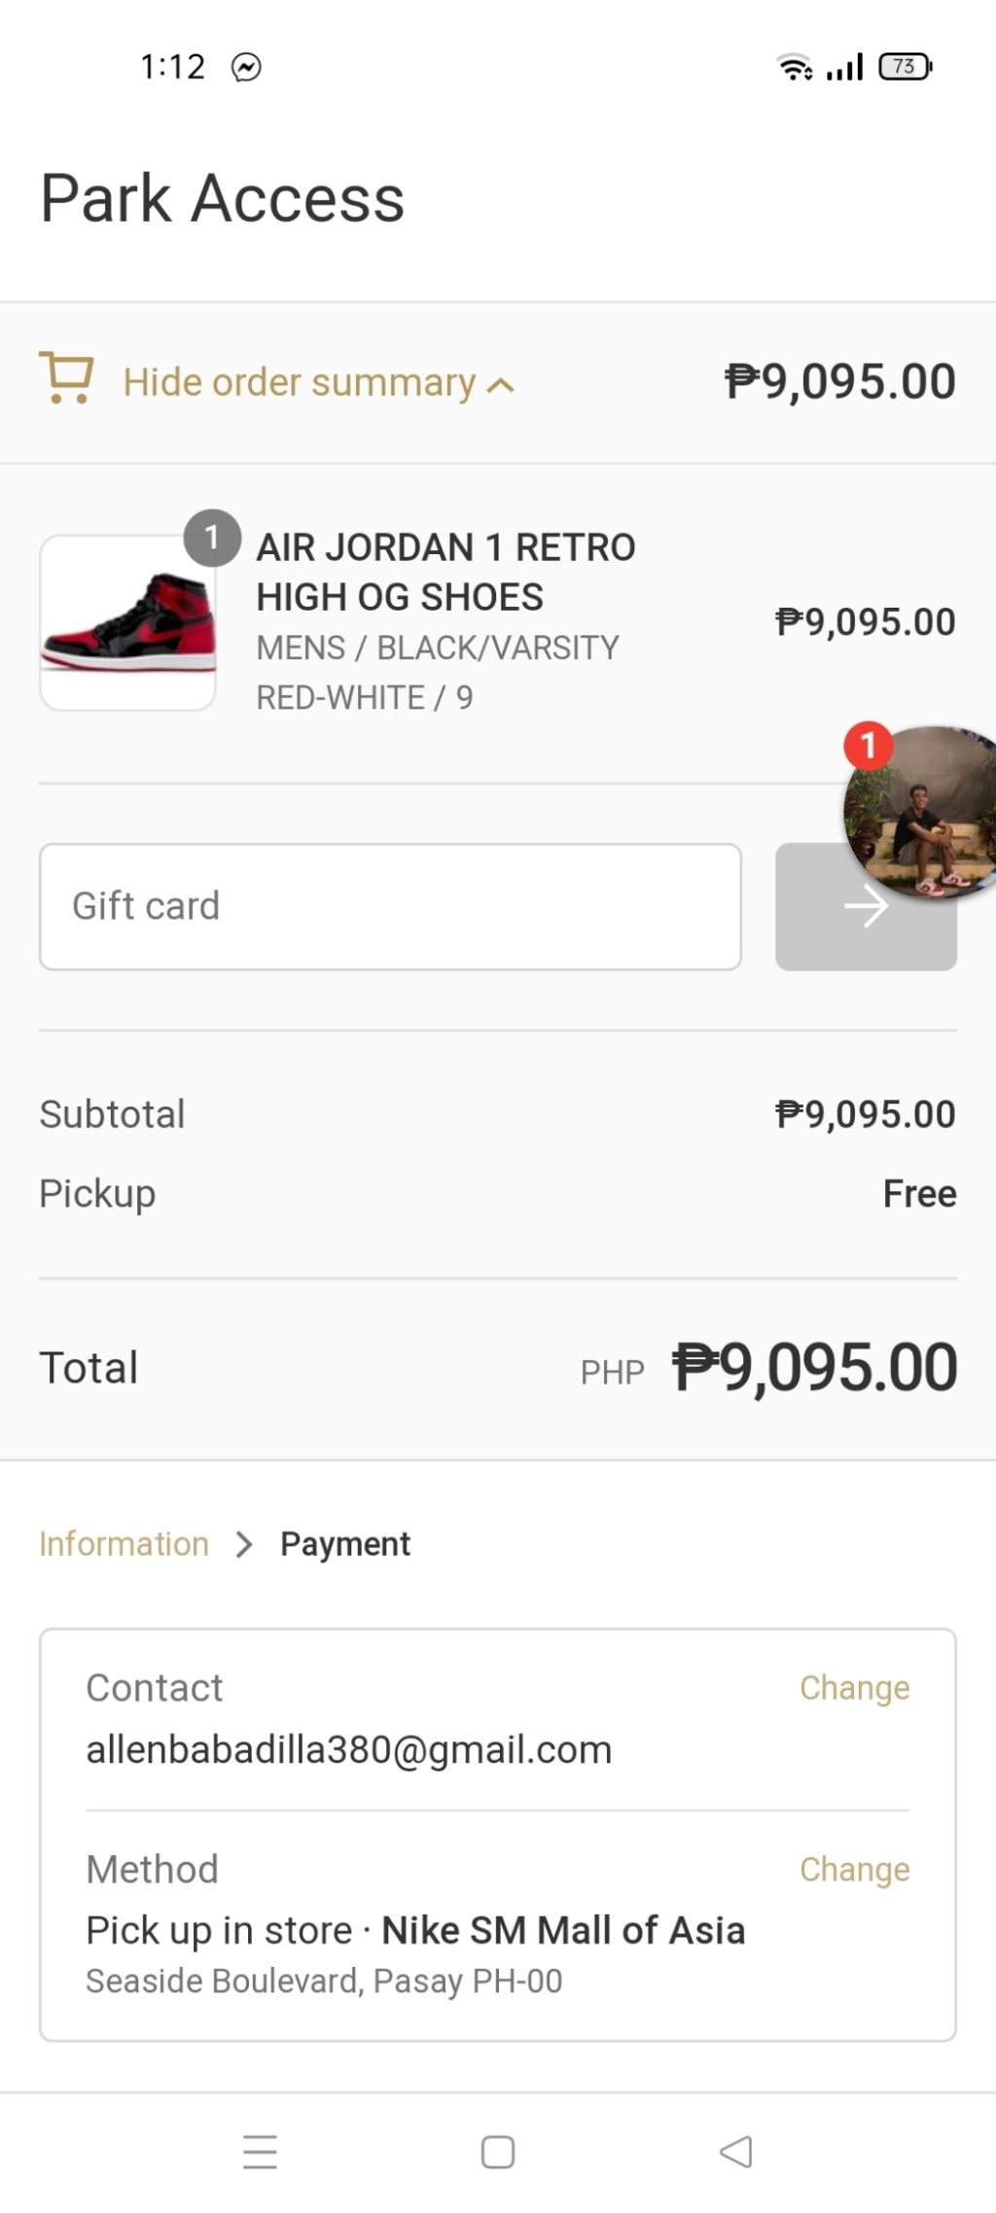
Task: Open Android recent apps menu icon
Action: click(x=260, y=2152)
